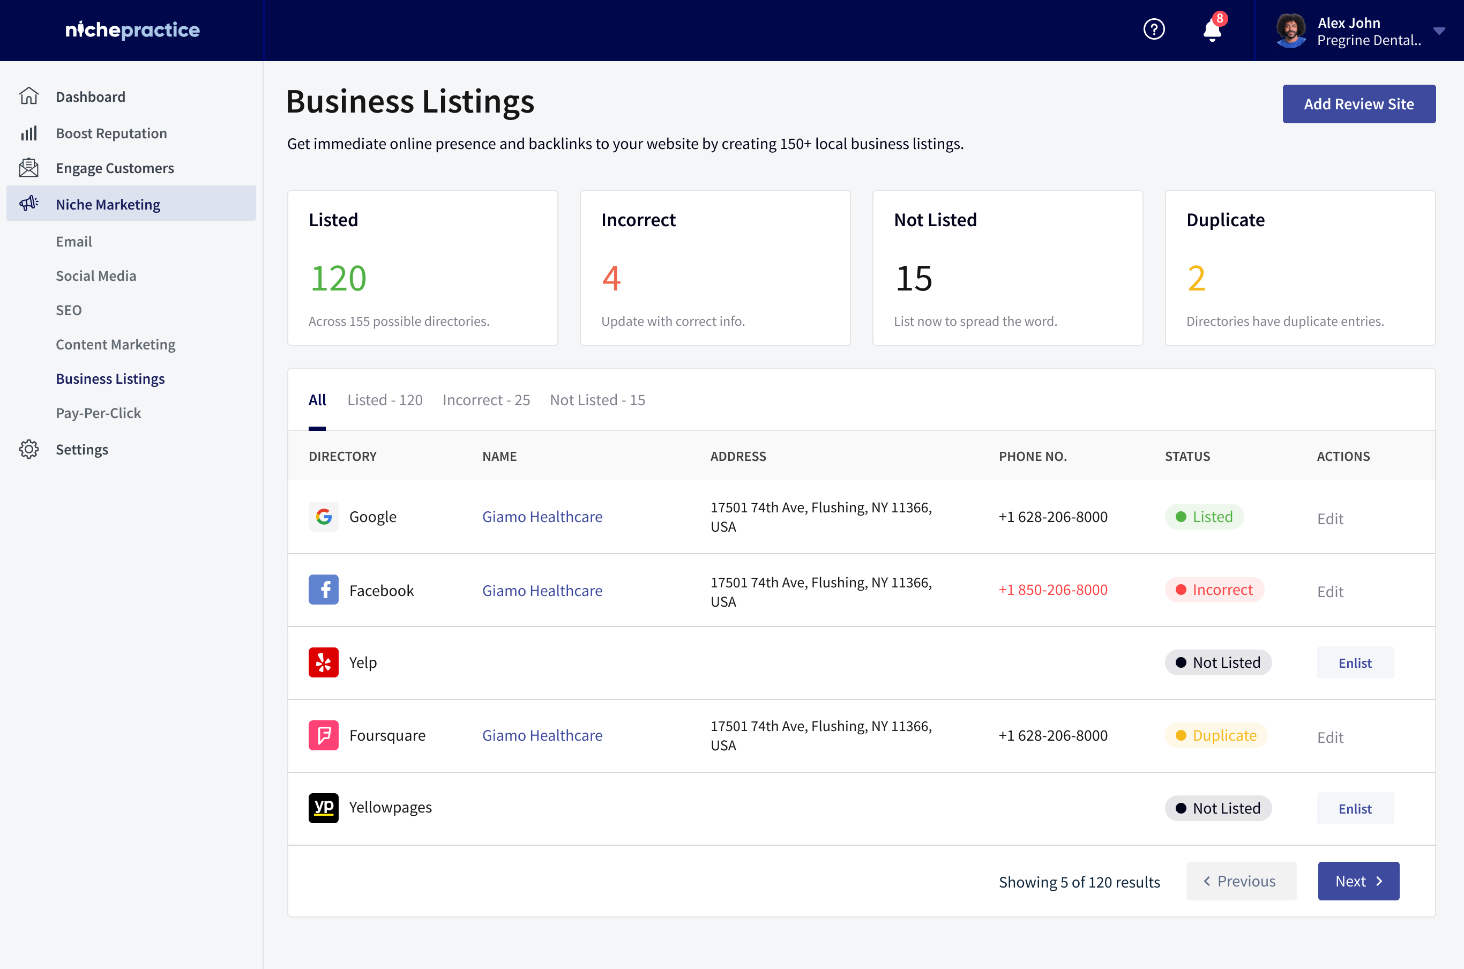Click the DIRECTORY column header
Image resolution: width=1464 pixels, height=969 pixels.
(x=342, y=456)
